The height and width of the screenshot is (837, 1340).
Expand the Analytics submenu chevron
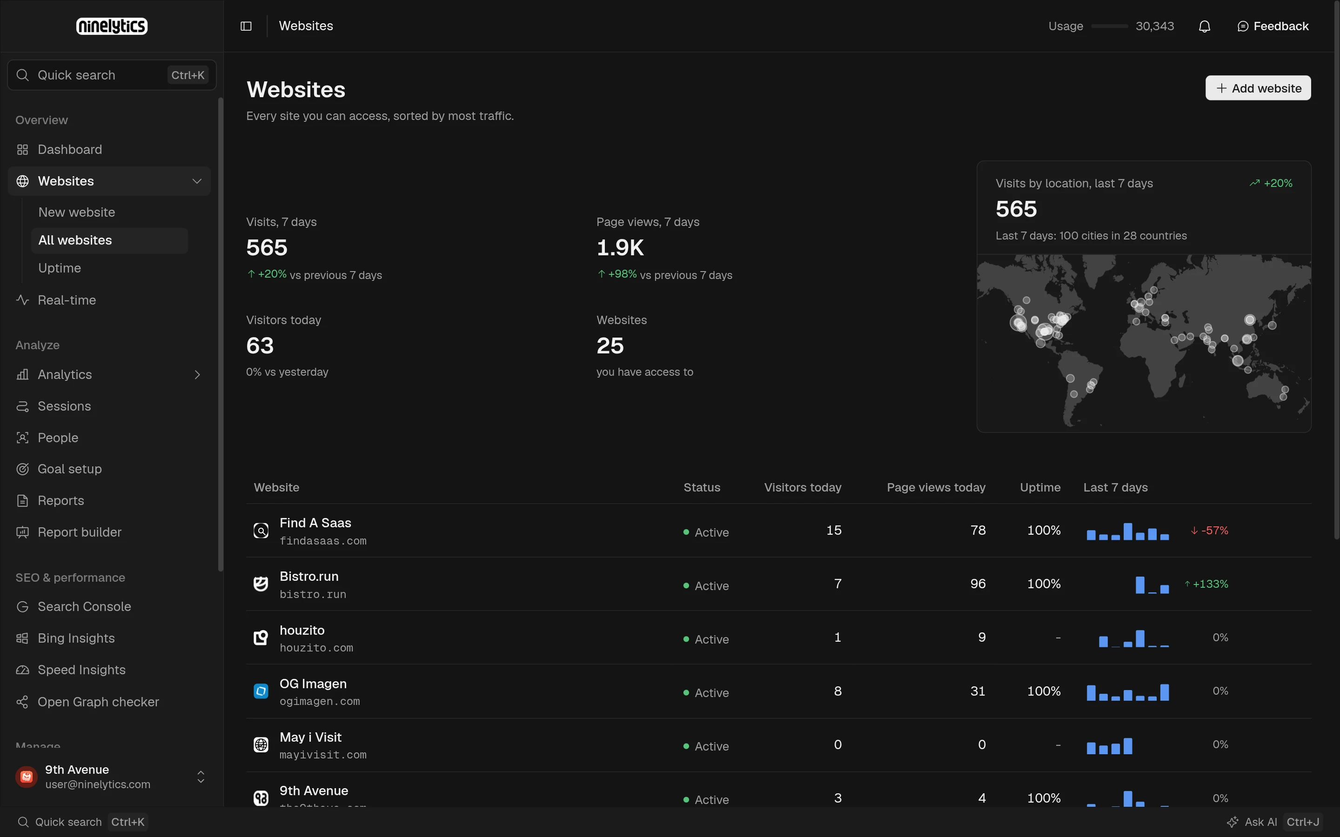(197, 375)
